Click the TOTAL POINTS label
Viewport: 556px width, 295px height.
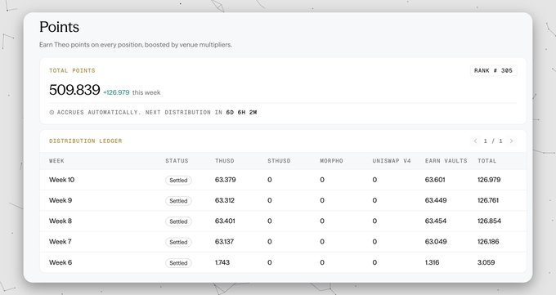coord(72,70)
